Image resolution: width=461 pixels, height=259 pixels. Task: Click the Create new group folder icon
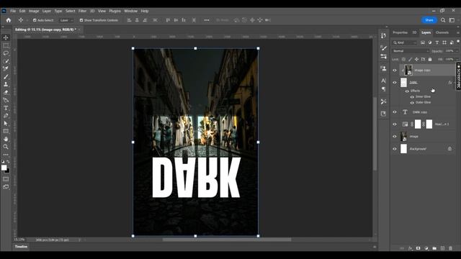(x=434, y=248)
